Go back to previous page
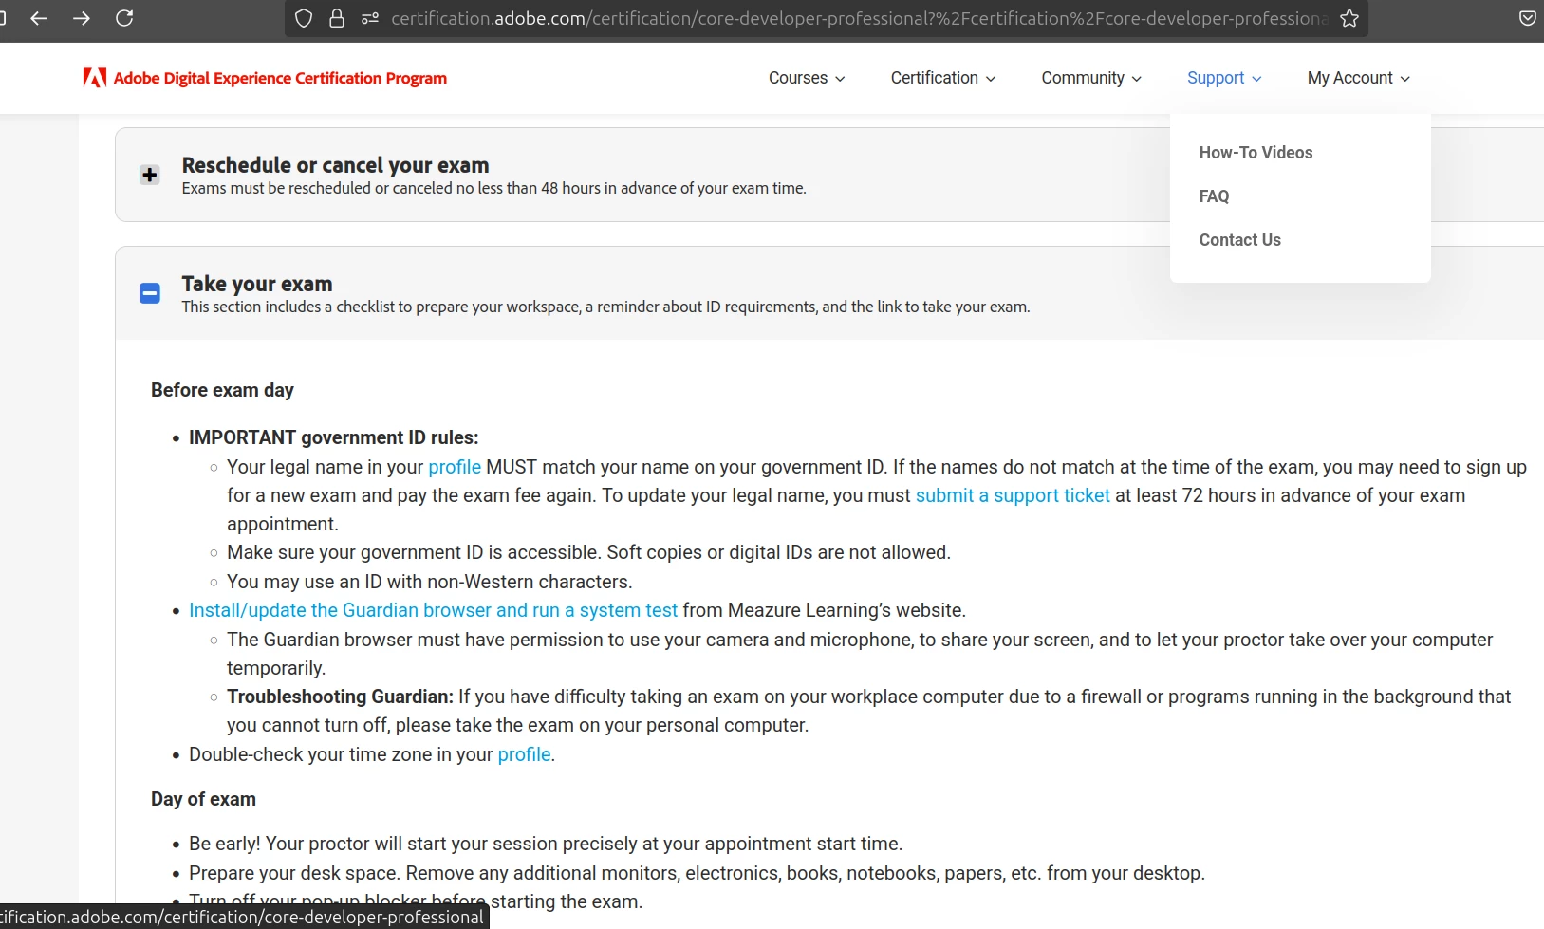Screen dimensions: 1544x929 (x=39, y=18)
